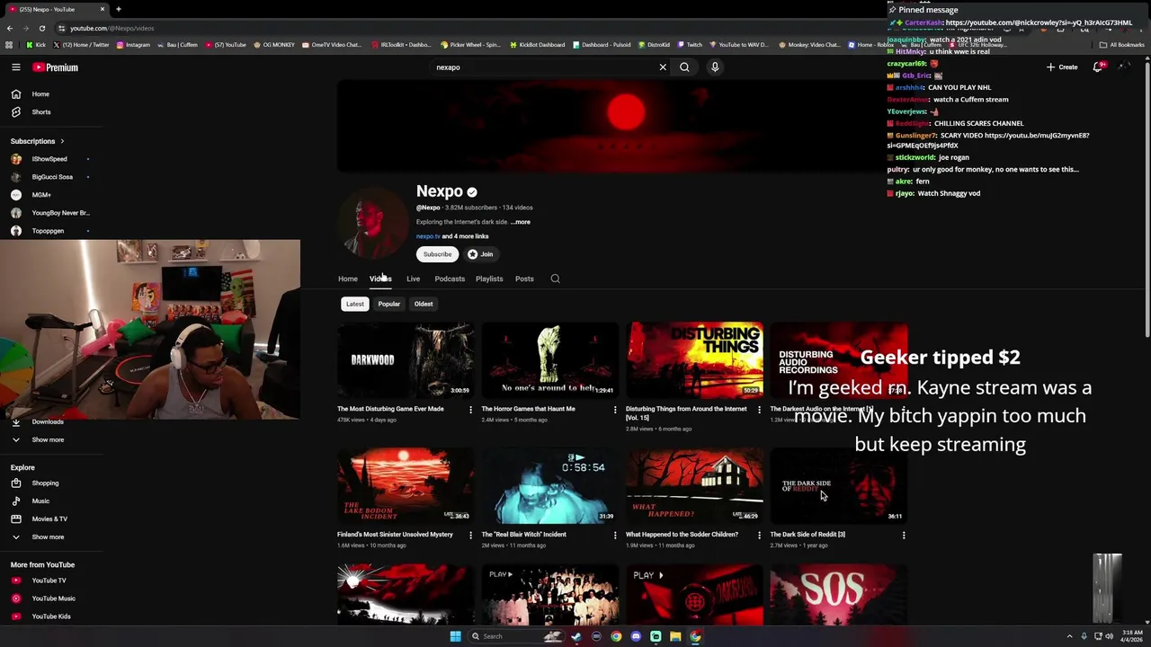1151x647 pixels.
Task: Click the YouTube Premium logo
Action: (x=56, y=67)
